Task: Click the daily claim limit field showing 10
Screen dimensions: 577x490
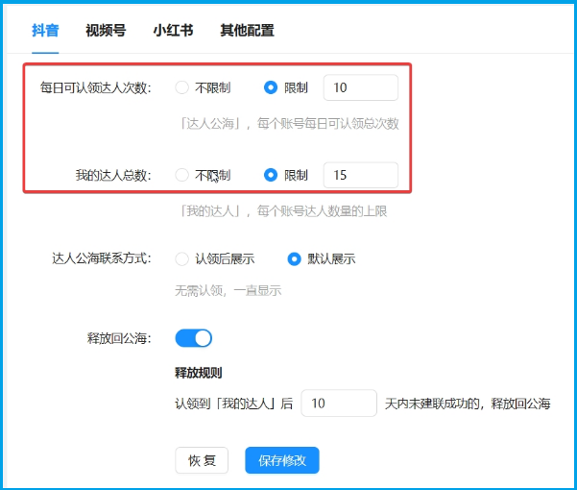Action: click(361, 87)
